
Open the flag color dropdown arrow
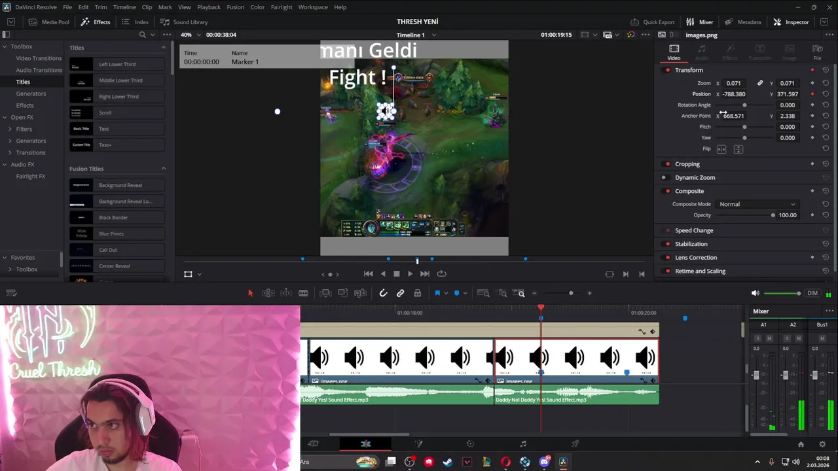(x=445, y=293)
